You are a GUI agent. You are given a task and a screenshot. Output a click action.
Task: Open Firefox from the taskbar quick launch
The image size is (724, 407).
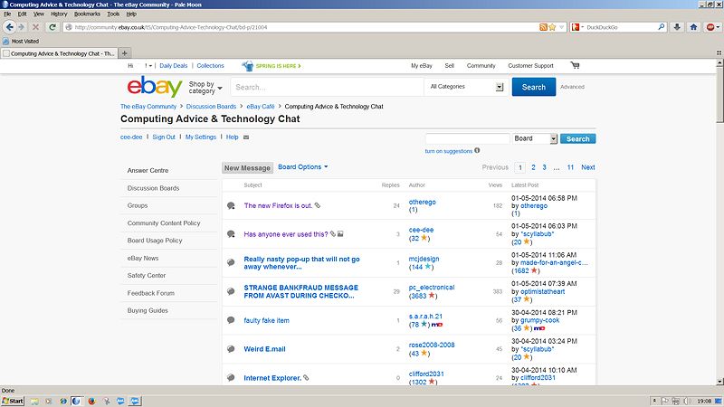(x=91, y=401)
